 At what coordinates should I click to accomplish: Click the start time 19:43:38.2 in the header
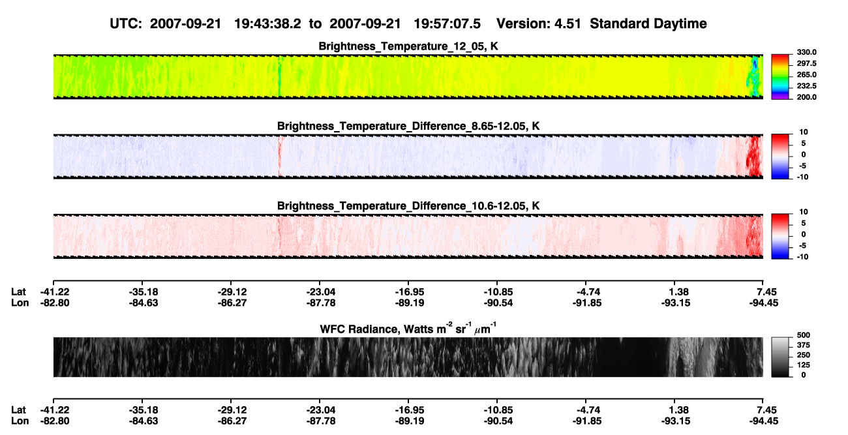(267, 24)
